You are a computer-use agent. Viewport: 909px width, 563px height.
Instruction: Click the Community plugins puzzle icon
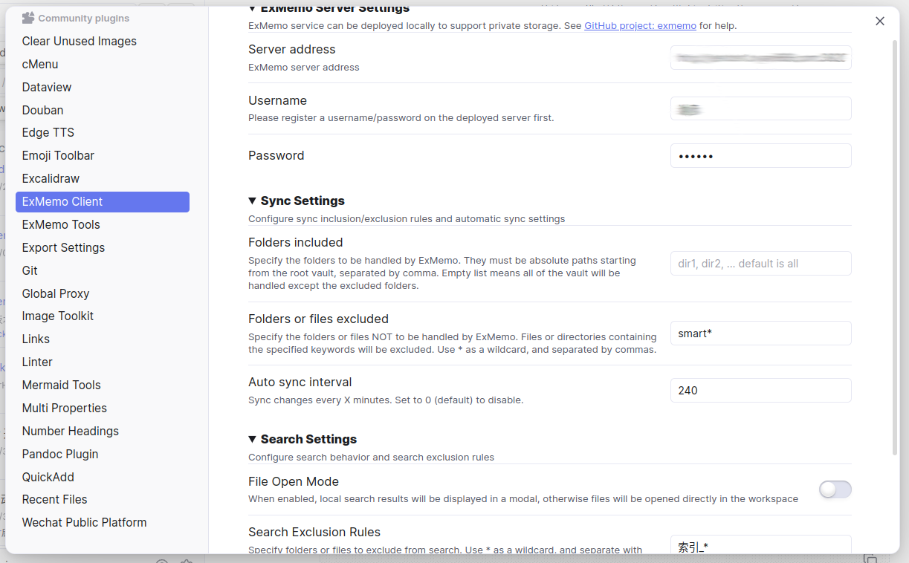[x=28, y=18]
